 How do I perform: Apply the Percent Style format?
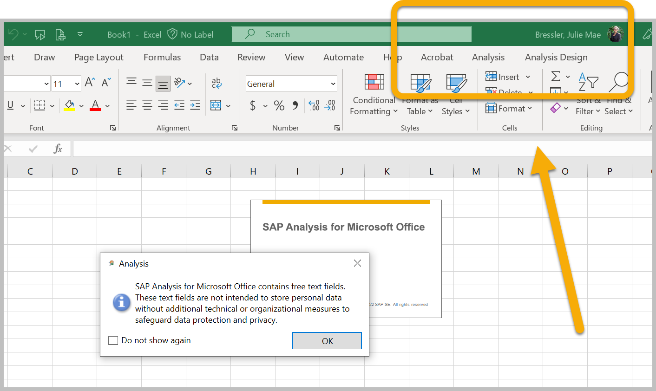(279, 106)
